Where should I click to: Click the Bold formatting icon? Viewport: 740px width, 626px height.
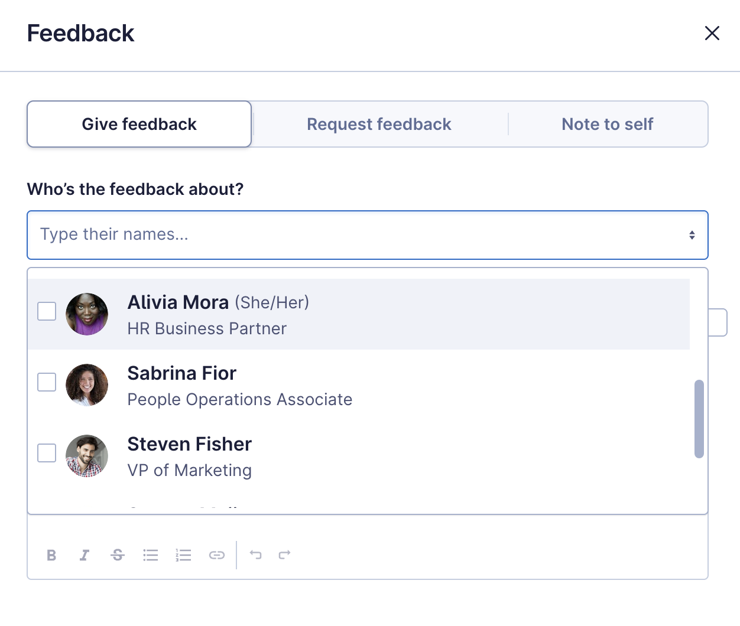coord(51,555)
